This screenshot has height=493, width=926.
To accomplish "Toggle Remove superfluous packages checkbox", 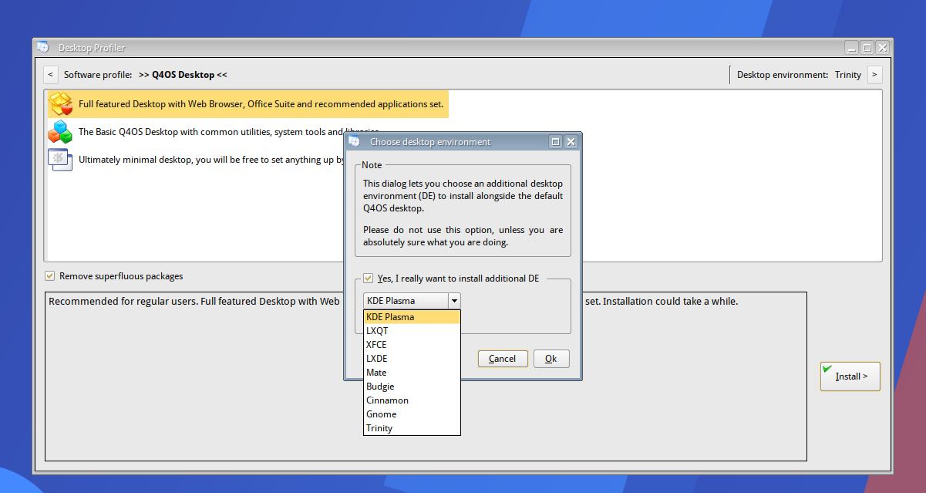I will (x=50, y=276).
